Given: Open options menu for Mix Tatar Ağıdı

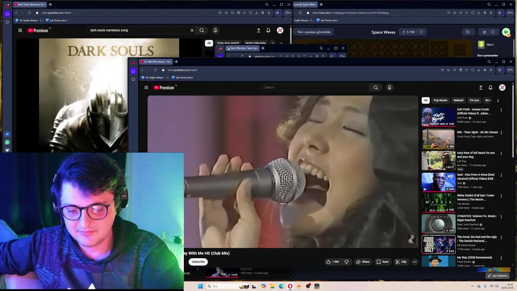Looking at the screenshot, I should click(x=501, y=133).
